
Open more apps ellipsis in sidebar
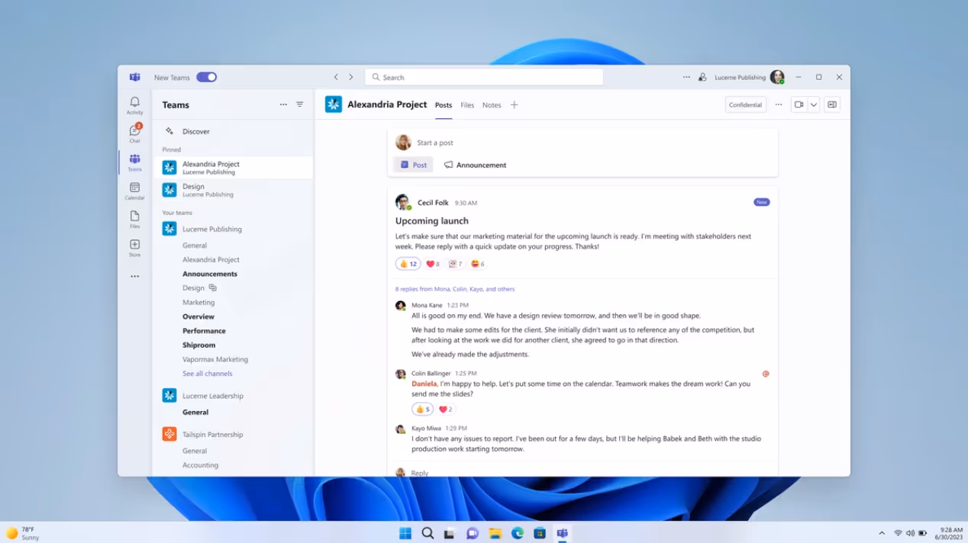pyautogui.click(x=134, y=277)
